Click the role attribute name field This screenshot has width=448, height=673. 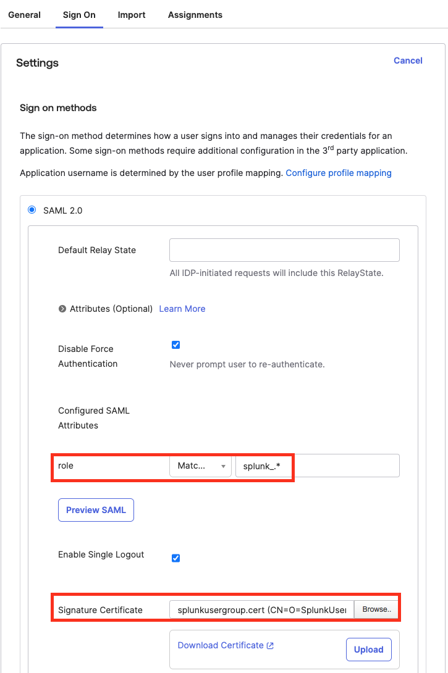(111, 466)
